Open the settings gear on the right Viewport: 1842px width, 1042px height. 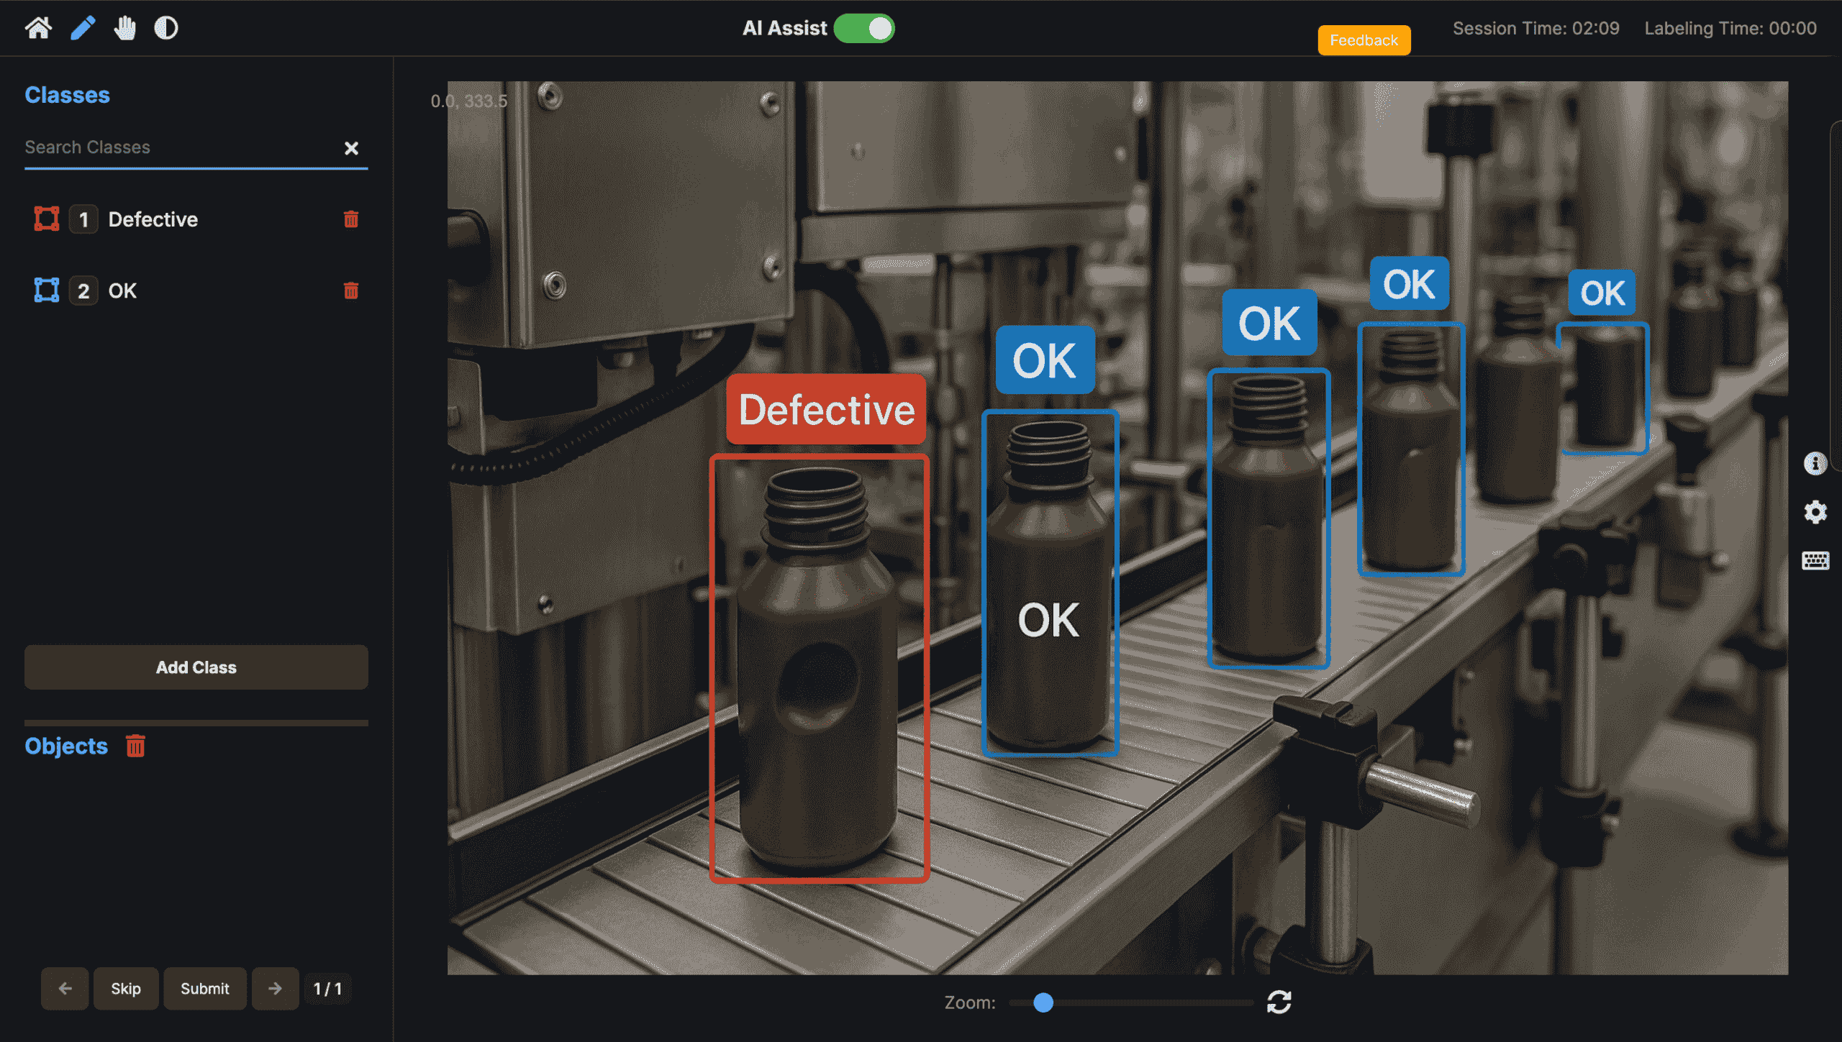[1816, 512]
